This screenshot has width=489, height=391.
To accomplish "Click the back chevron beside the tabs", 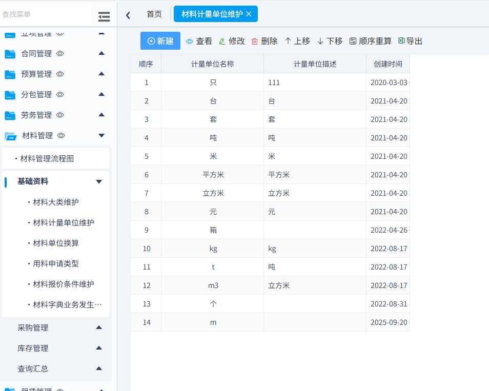I will tap(128, 15).
